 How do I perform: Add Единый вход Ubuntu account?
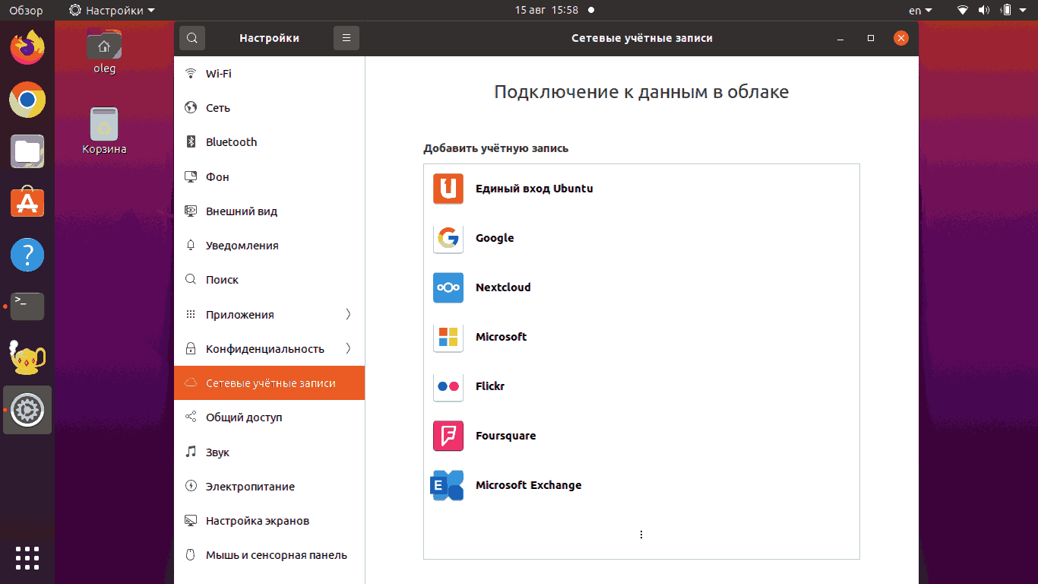[641, 189]
